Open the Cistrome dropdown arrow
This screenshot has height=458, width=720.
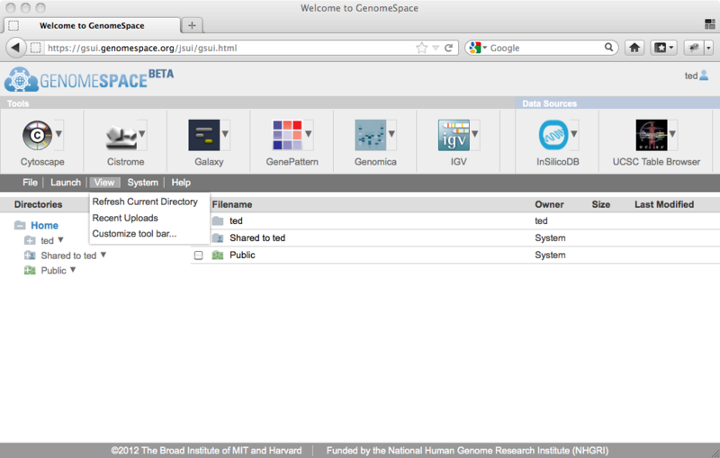142,134
